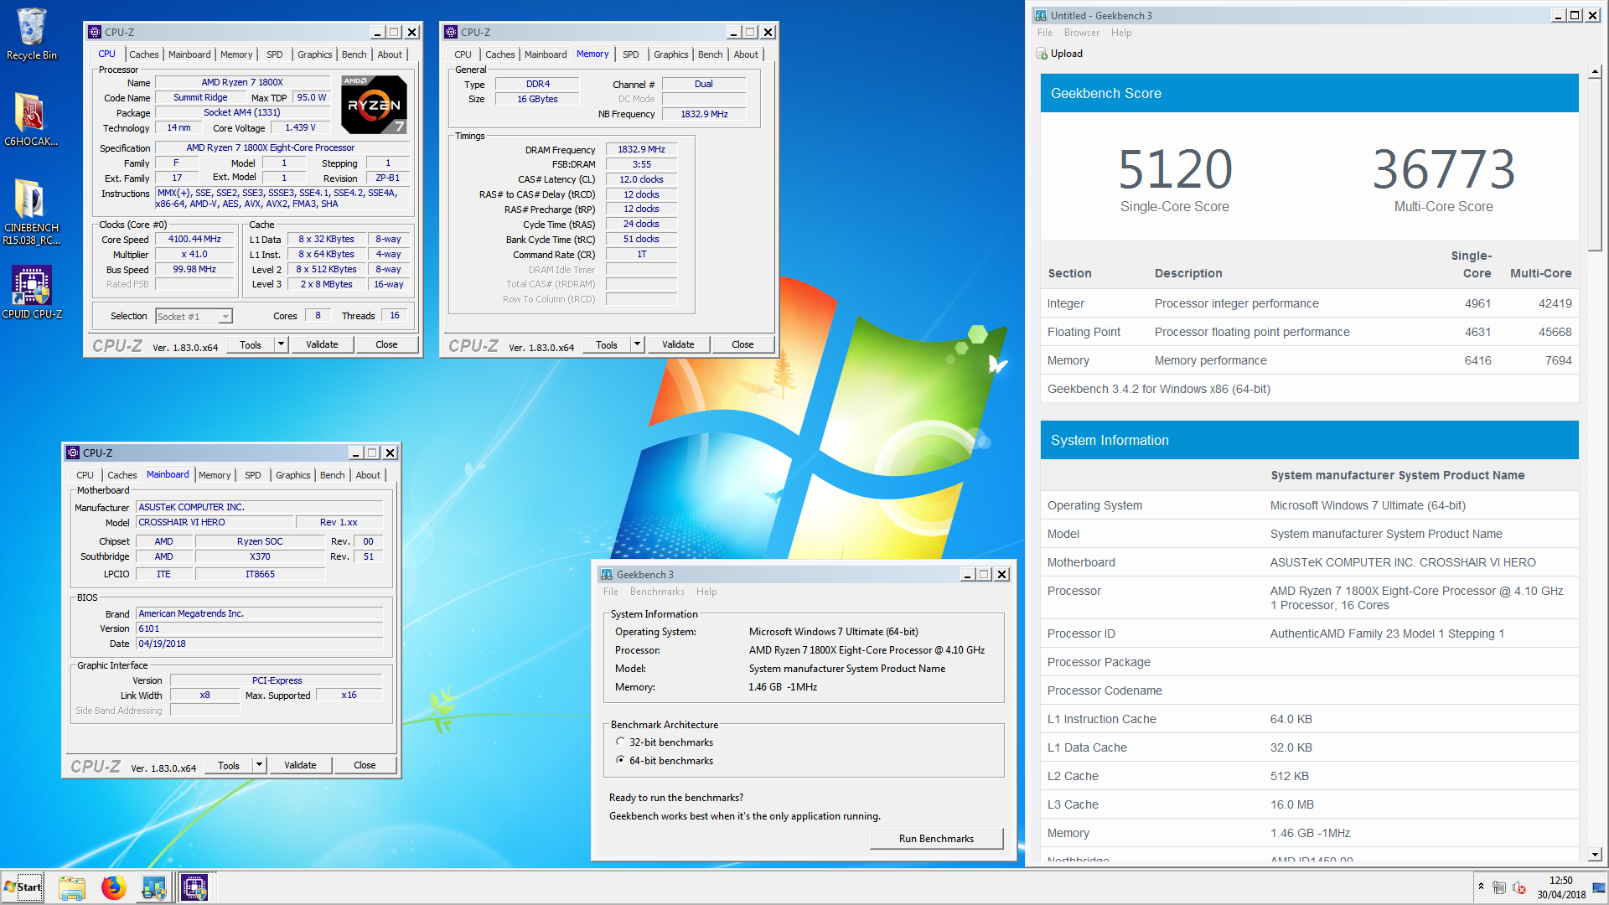Open the Recycle Bin desktop icon

click(x=31, y=34)
